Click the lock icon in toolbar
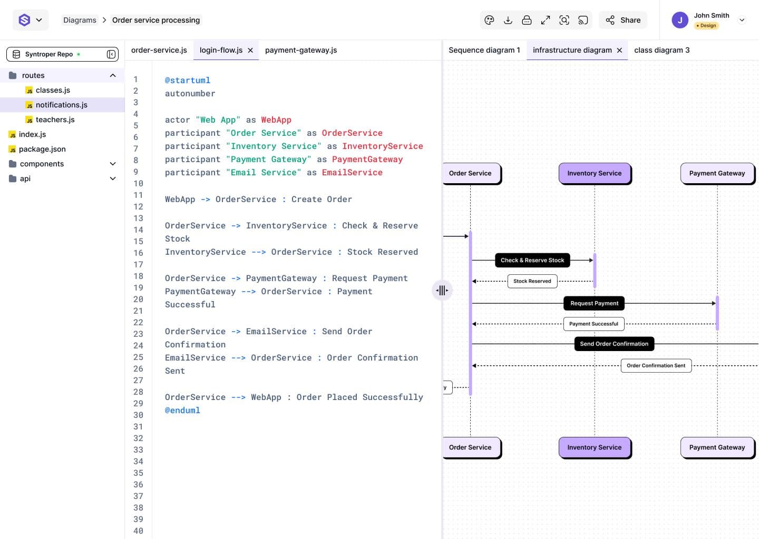The height and width of the screenshot is (539, 759). 527,20
